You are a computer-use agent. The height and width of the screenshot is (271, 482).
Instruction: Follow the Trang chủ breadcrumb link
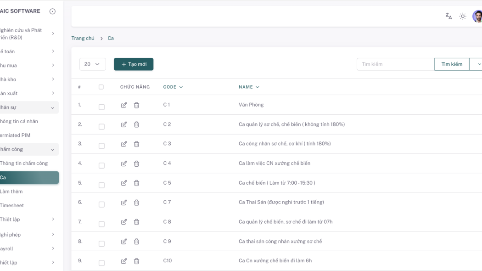coord(83,38)
